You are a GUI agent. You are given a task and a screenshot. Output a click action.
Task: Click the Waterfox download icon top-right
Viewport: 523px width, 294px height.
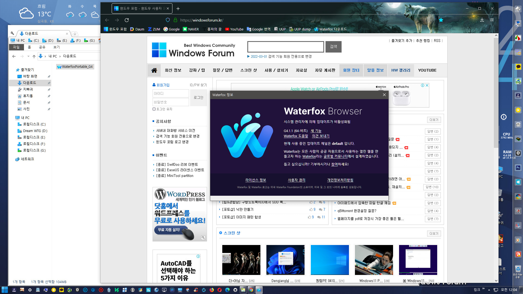coord(482,20)
